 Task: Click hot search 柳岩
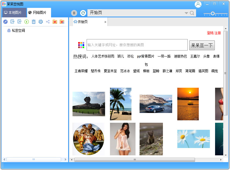[x=146, y=71]
